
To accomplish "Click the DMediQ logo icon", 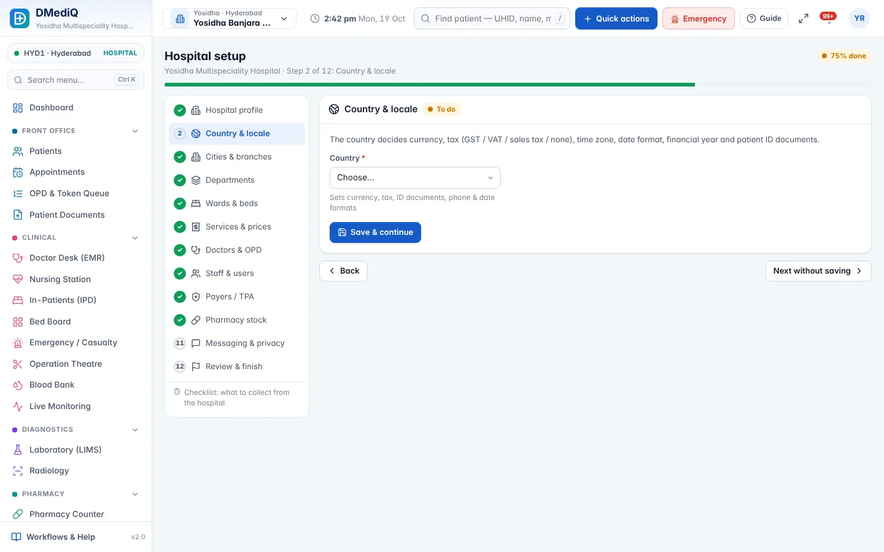I will coord(20,18).
